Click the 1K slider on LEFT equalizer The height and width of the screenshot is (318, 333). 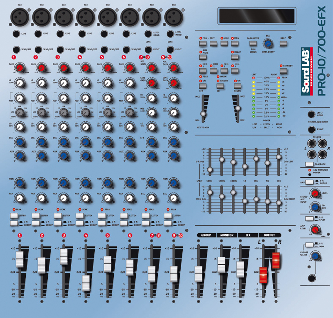245,166
